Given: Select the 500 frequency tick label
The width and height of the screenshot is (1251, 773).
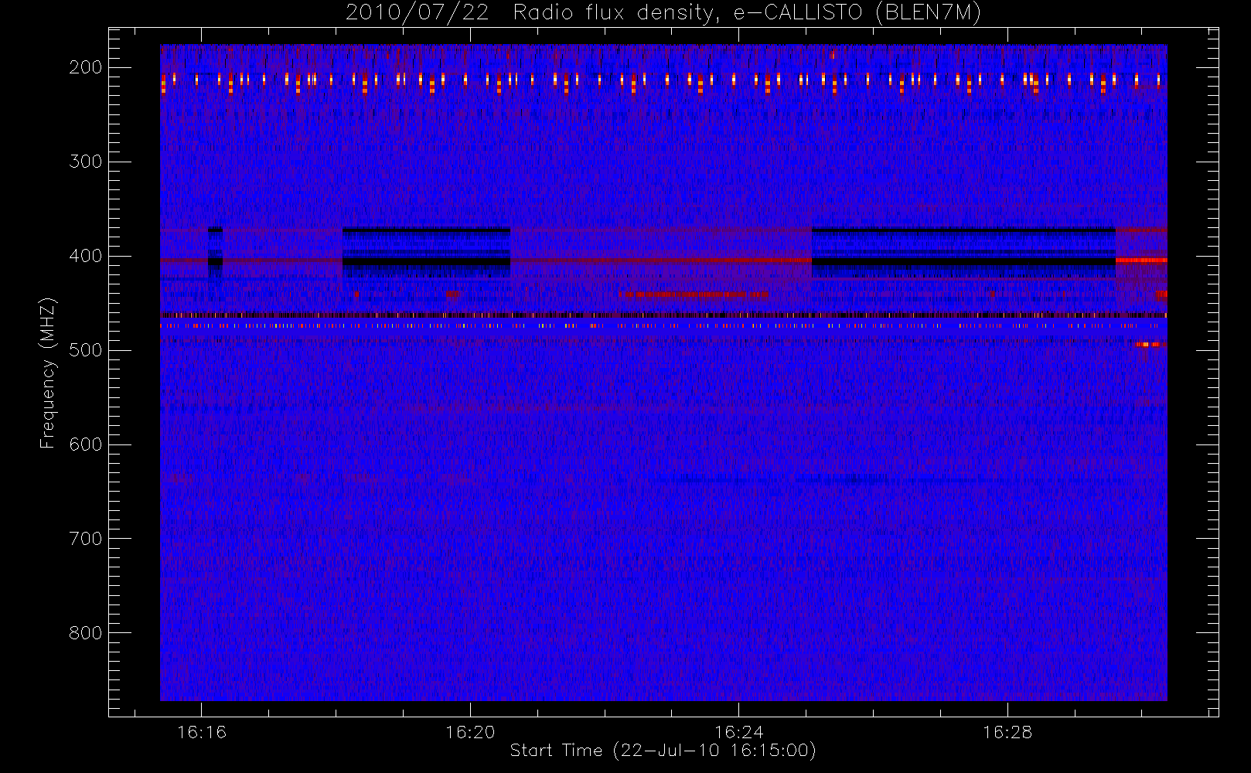Looking at the screenshot, I should [86, 350].
